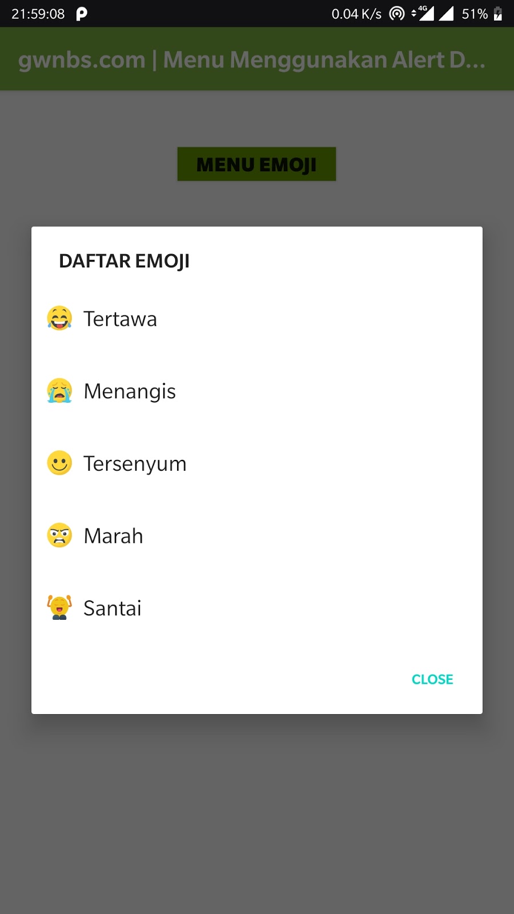The height and width of the screenshot is (914, 514).
Task: Tap the battery charging icon
Action: [498, 14]
